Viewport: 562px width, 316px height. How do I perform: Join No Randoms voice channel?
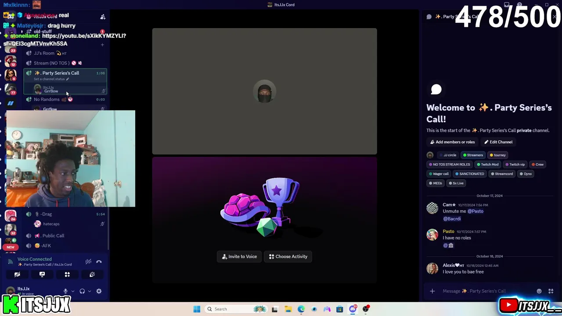tap(65, 99)
